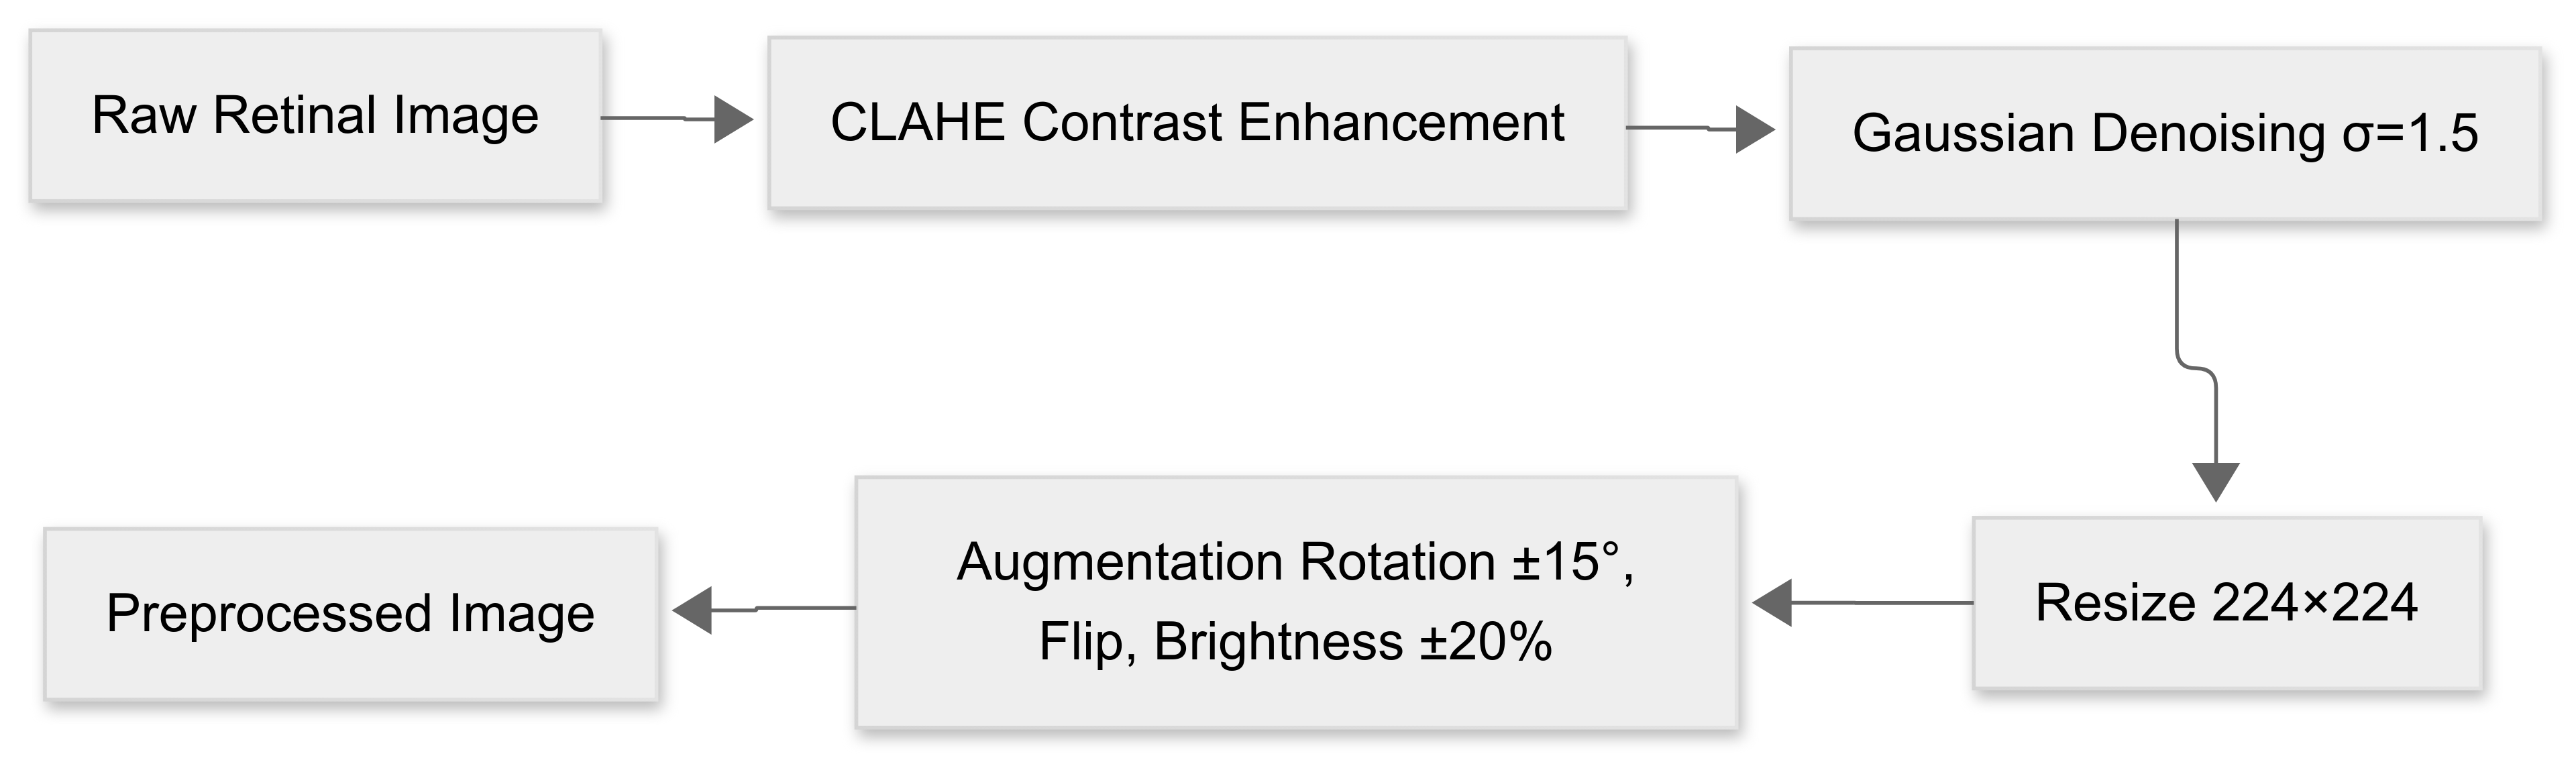The height and width of the screenshot is (760, 2576).
Task: Click the downward arrowhead above Resize box
Action: click(2216, 481)
